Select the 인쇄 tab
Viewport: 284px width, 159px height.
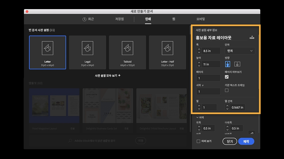[148, 19]
